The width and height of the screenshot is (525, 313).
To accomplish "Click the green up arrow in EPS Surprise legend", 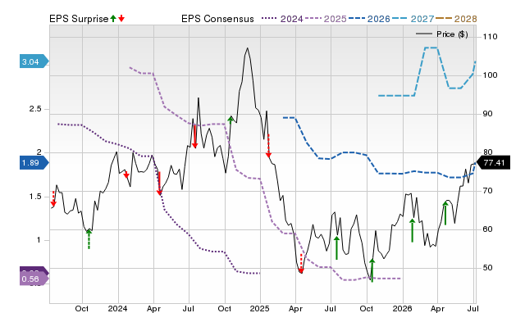I will tap(113, 19).
